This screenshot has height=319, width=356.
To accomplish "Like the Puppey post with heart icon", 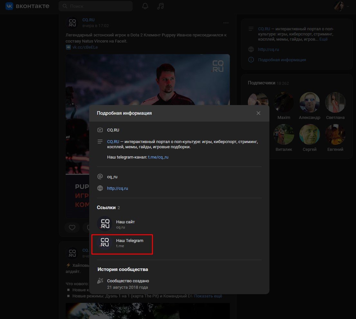I will [72, 227].
